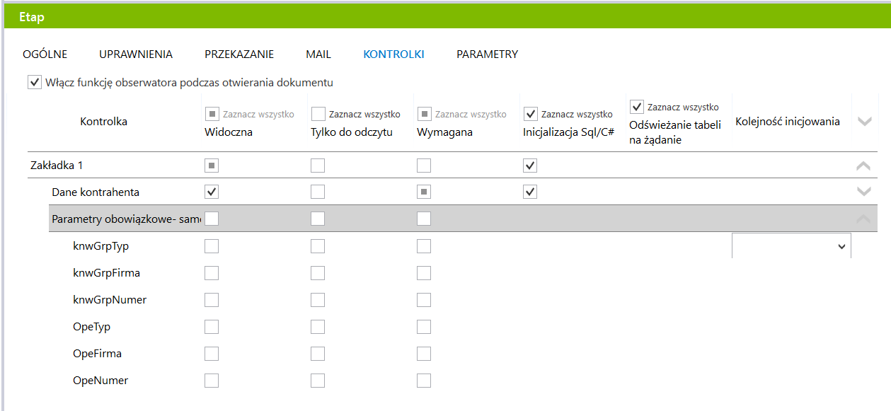Switch to the OGÓLNE tab

(x=45, y=54)
